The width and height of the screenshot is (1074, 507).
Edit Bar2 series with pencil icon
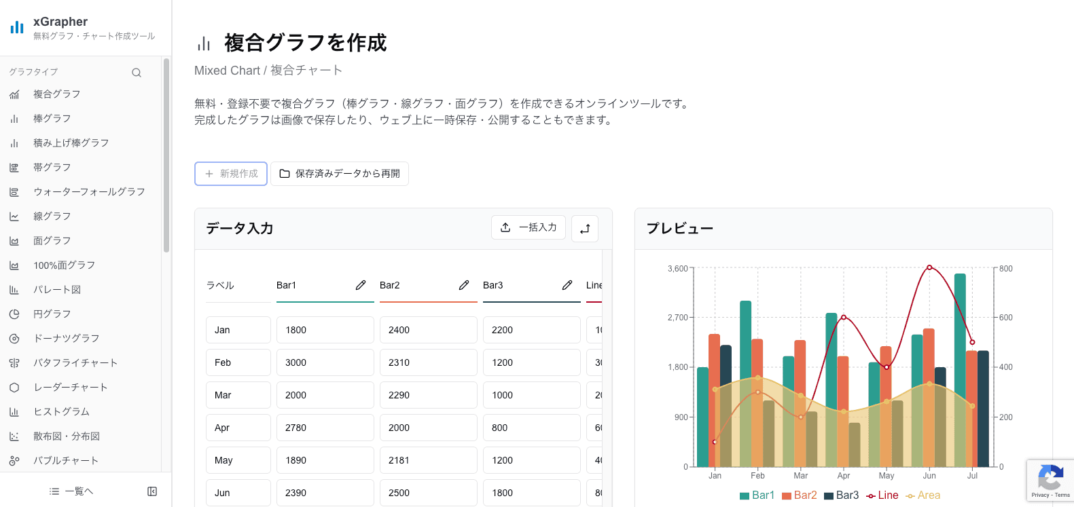point(464,285)
